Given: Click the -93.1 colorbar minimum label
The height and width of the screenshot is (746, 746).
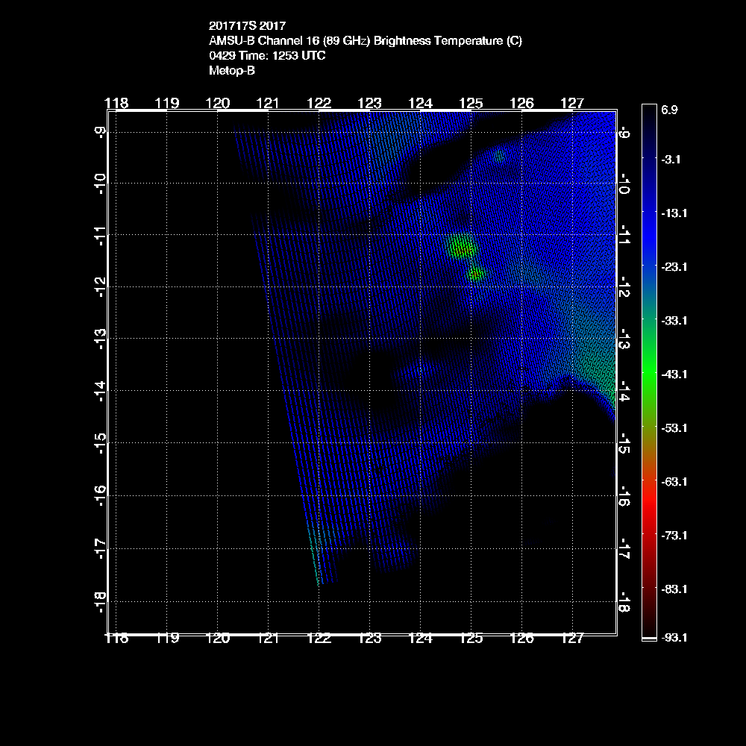Looking at the screenshot, I should point(674,638).
